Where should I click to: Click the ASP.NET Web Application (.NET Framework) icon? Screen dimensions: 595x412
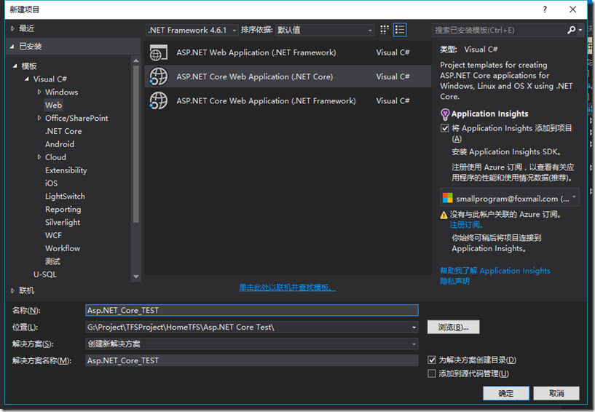(x=158, y=52)
